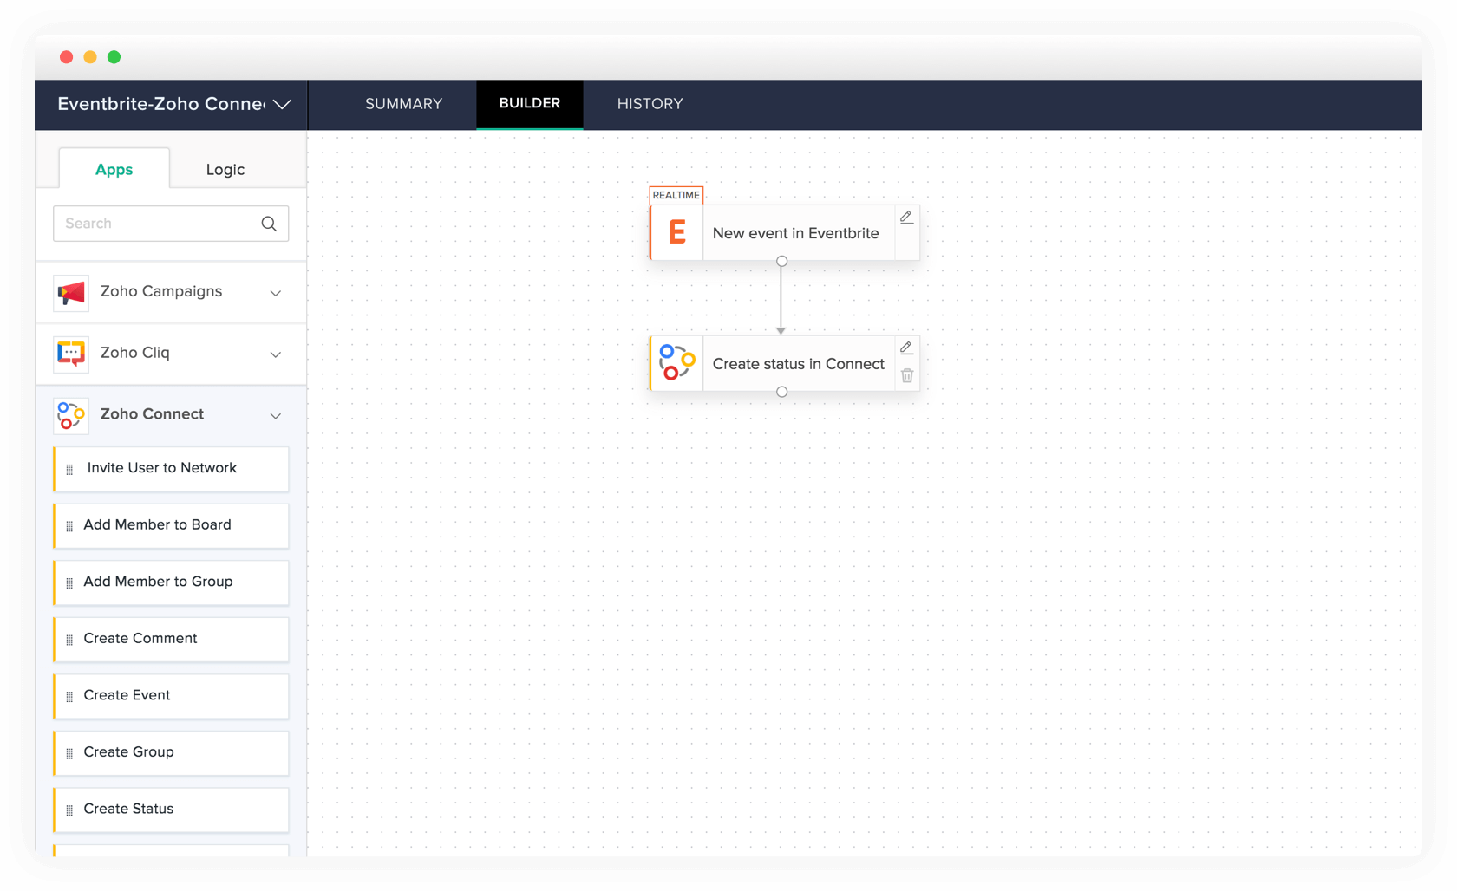1457x891 pixels.
Task: Edit the Create status in Connect step
Action: coord(906,348)
